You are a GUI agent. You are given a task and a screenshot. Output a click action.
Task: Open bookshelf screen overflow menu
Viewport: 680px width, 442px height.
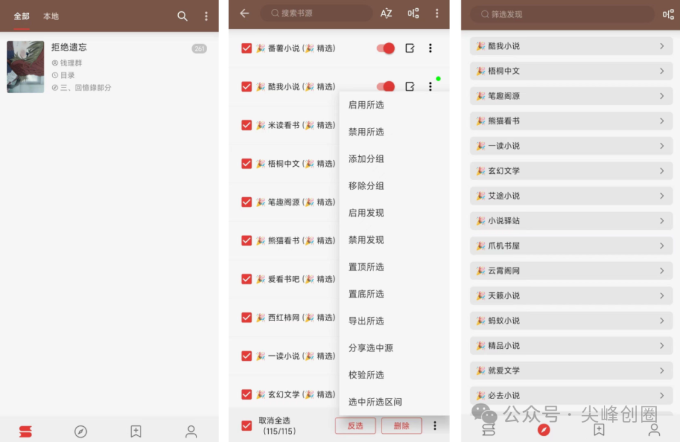click(206, 16)
